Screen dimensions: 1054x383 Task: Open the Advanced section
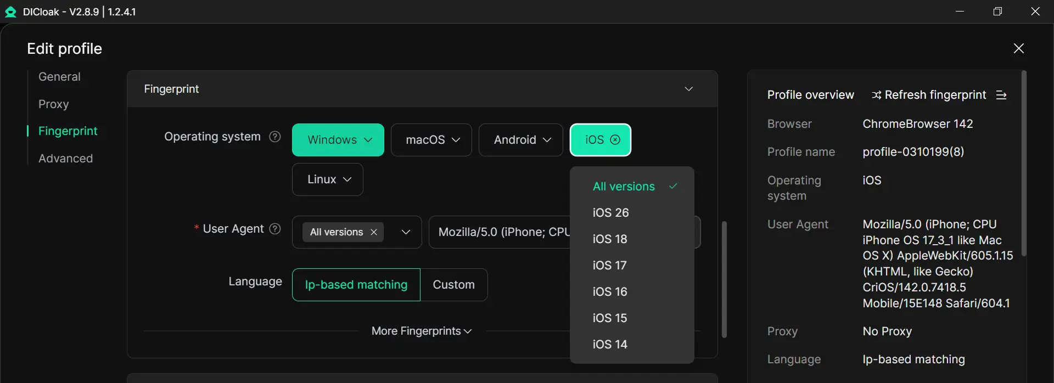coord(65,159)
